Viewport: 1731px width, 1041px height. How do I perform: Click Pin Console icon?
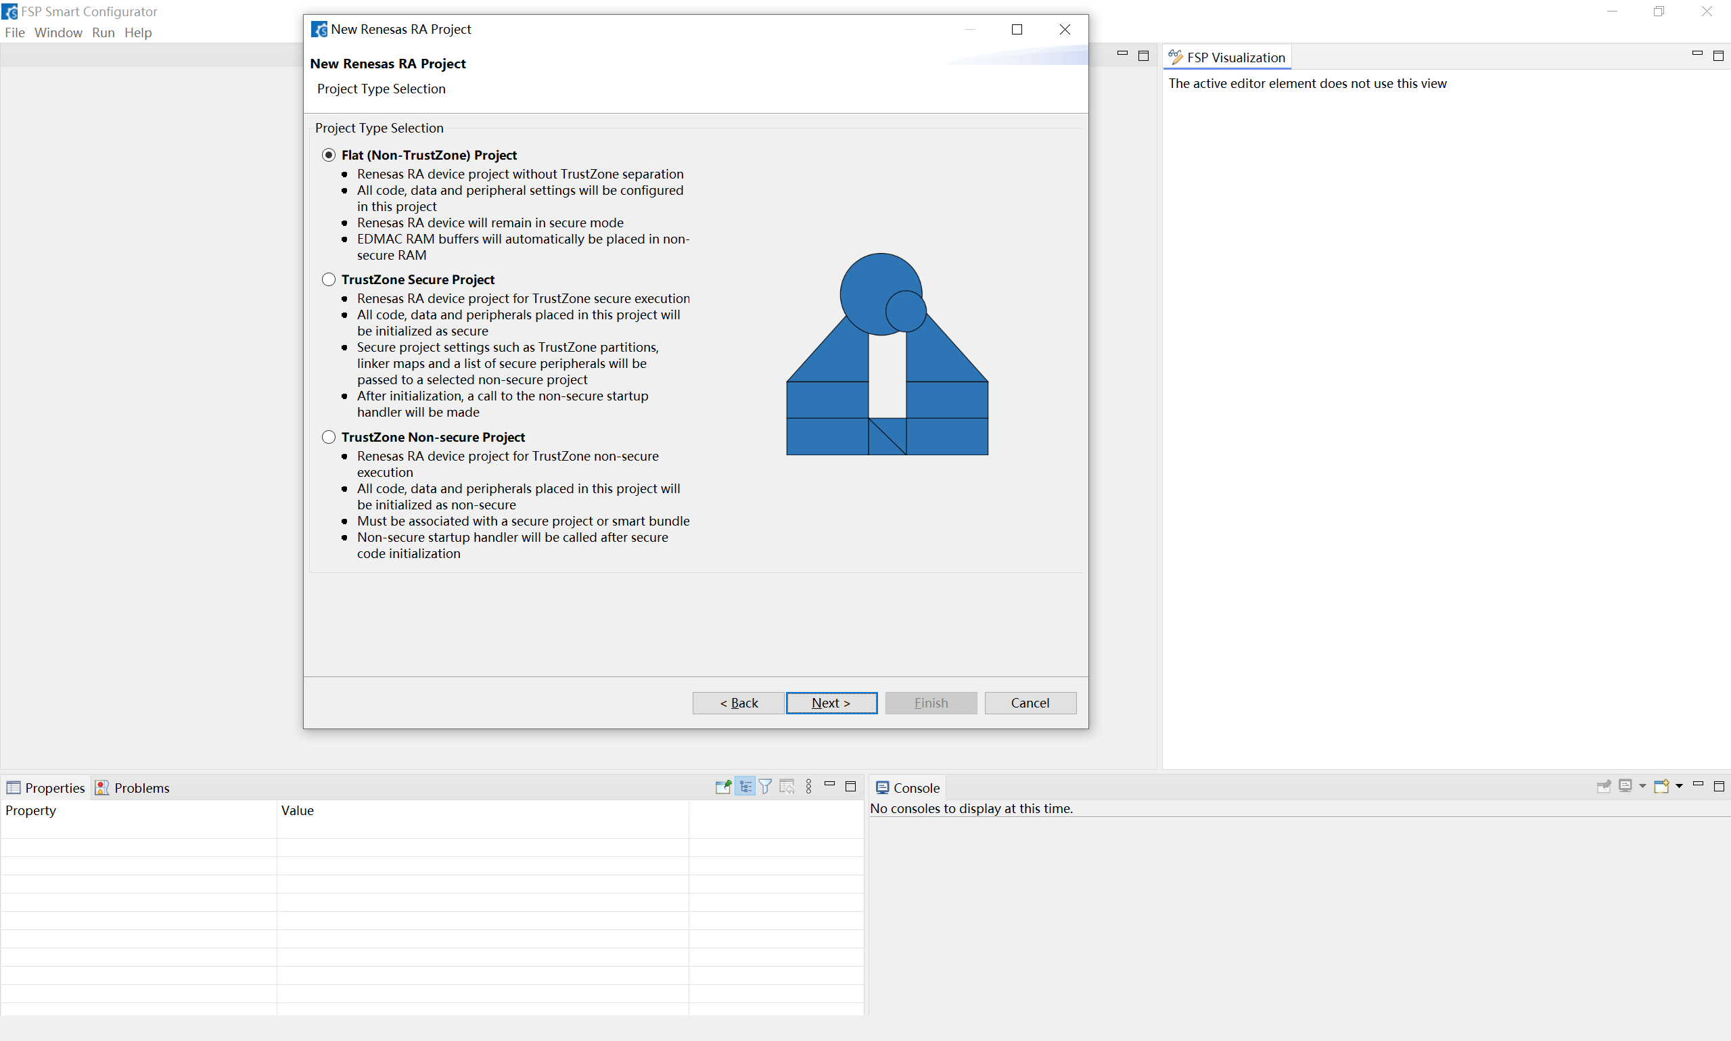pyautogui.click(x=1603, y=787)
